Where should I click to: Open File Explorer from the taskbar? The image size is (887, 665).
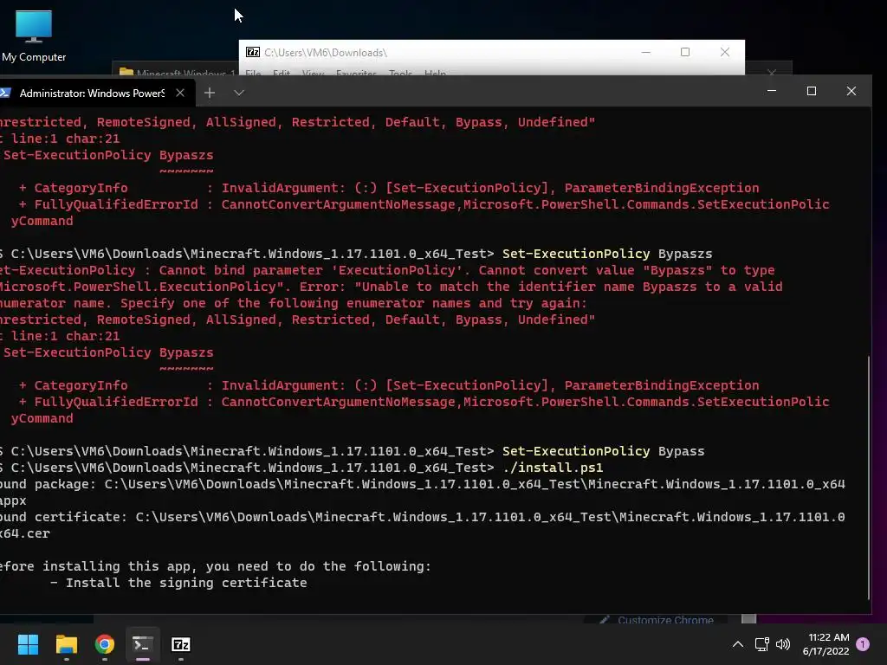(x=66, y=644)
